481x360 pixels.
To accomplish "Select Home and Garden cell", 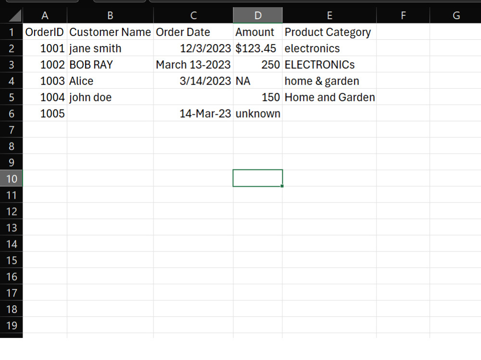I will 329,97.
